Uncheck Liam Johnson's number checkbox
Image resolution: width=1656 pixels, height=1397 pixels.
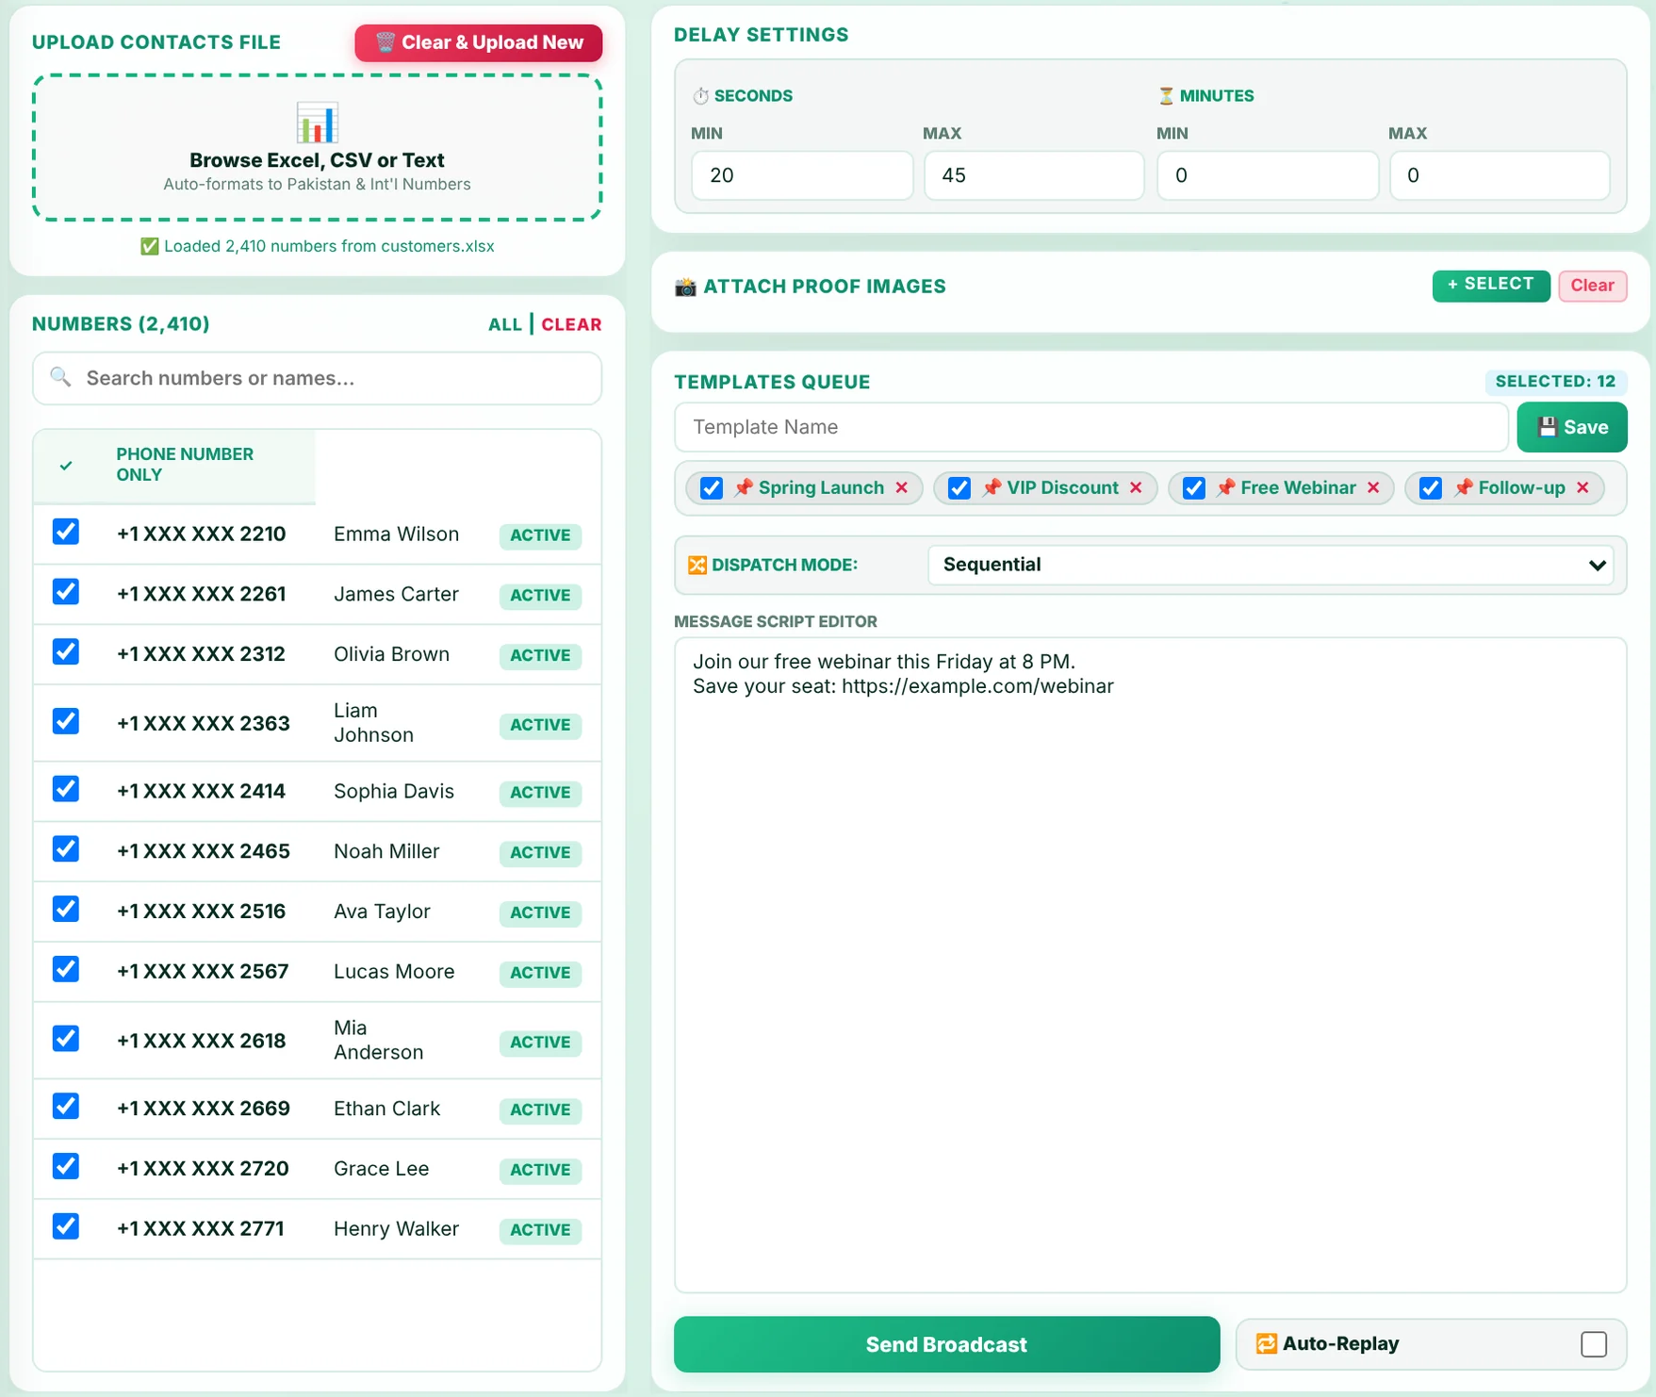pyautogui.click(x=66, y=721)
